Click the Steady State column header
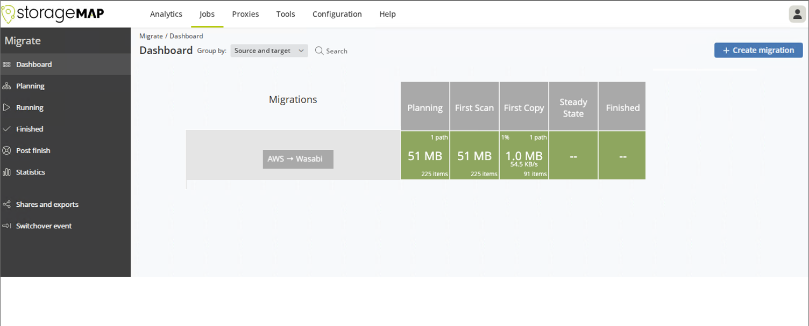 (x=573, y=106)
